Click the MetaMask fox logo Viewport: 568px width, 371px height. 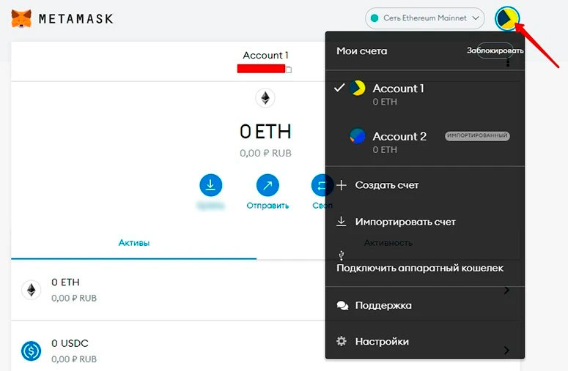(x=22, y=18)
